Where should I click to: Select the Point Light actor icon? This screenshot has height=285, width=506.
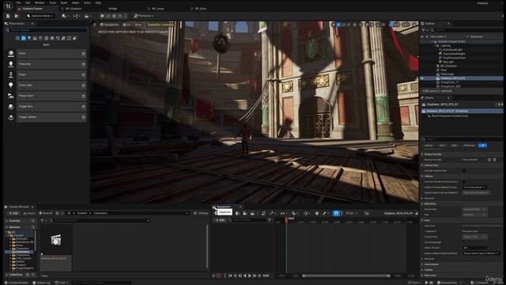(x=10, y=85)
